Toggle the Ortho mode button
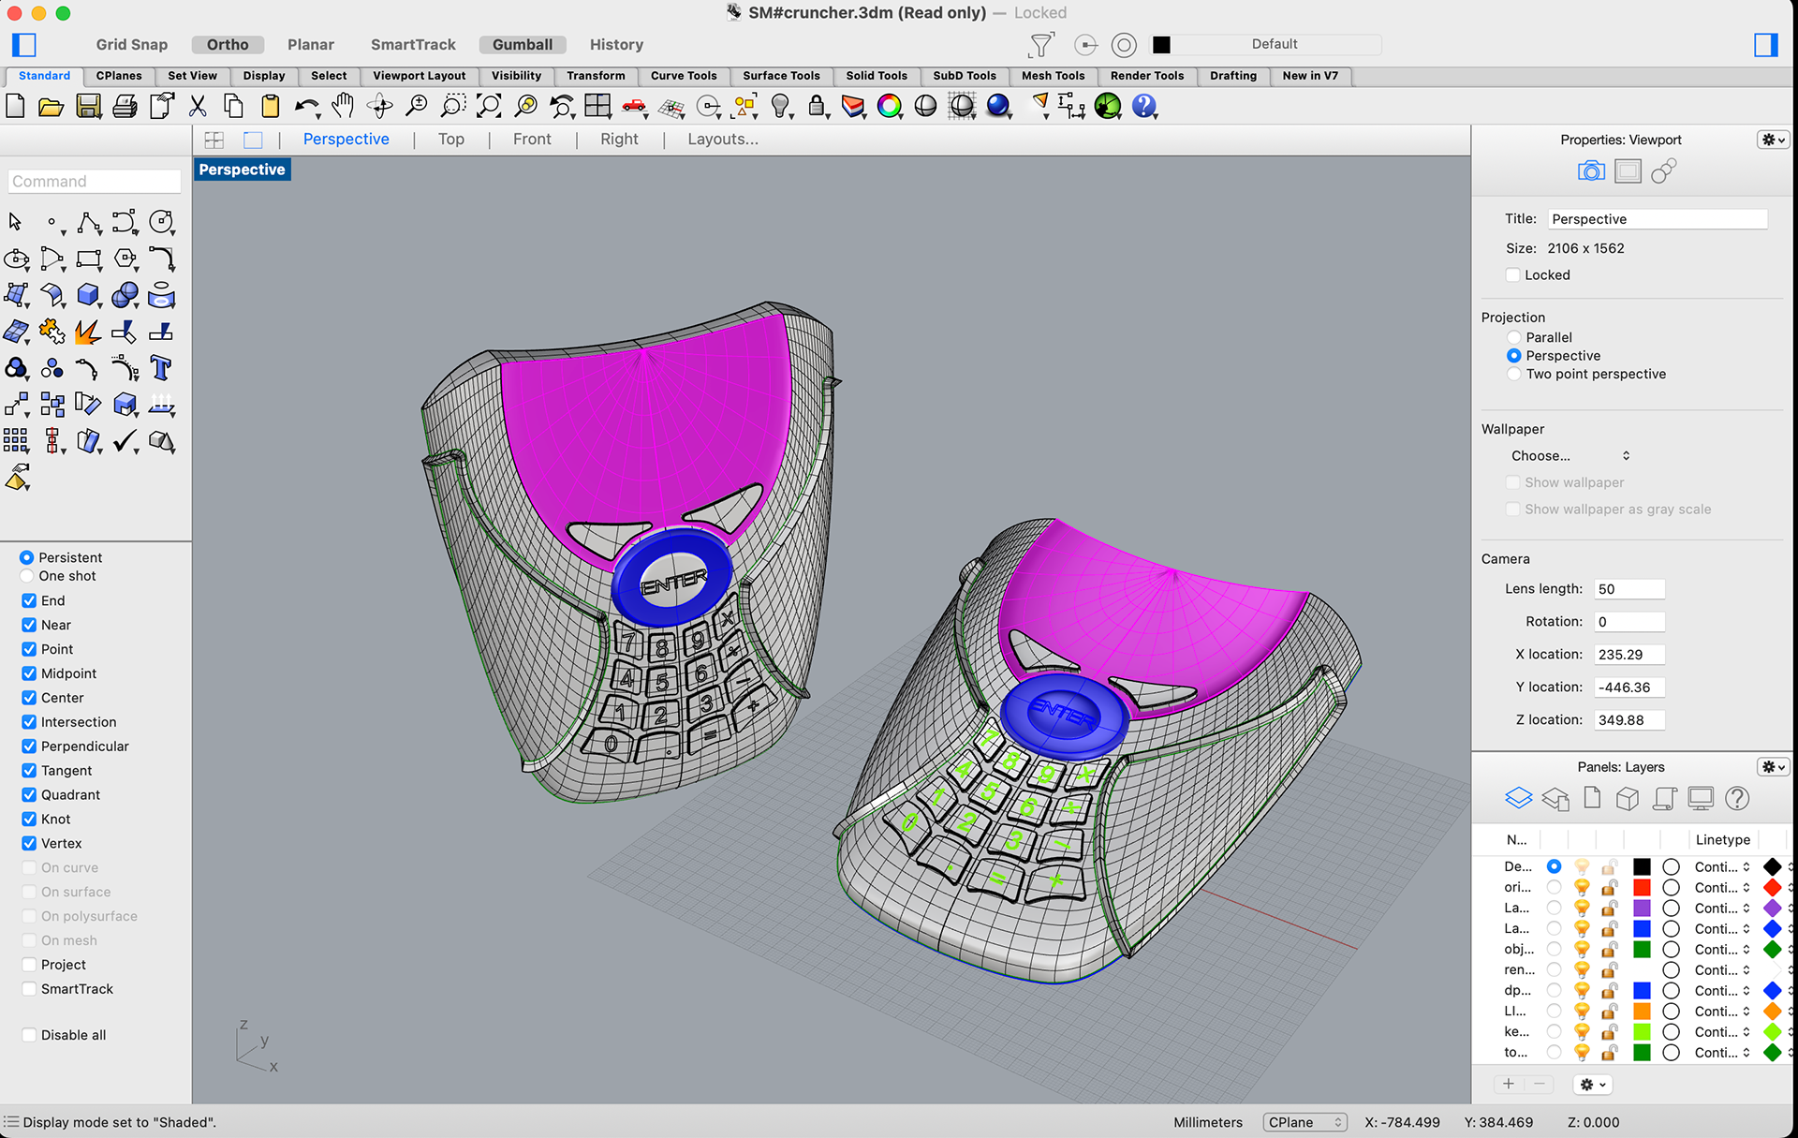The width and height of the screenshot is (1798, 1138). pos(228,45)
